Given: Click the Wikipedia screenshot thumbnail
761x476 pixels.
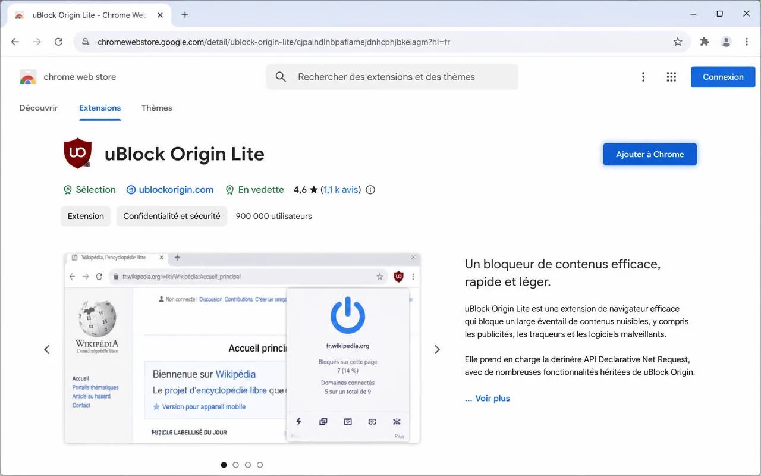Looking at the screenshot, I should (242, 348).
